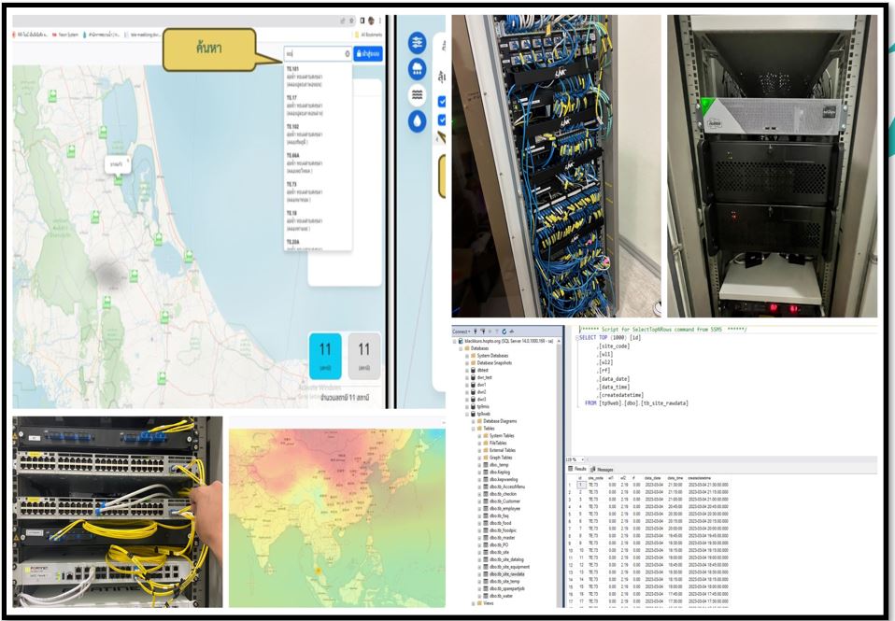Select the dbo.tb_site_datalog tree row
The width and height of the screenshot is (895, 621).
pyautogui.click(x=503, y=559)
